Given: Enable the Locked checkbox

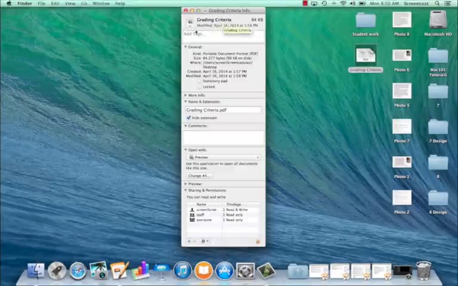Looking at the screenshot, I should click(200, 86).
